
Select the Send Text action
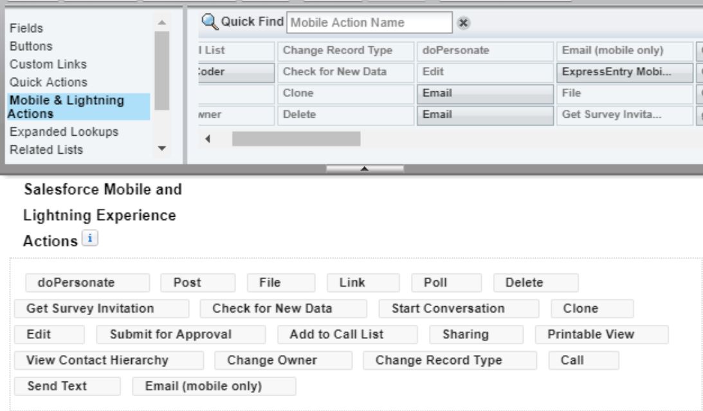click(x=68, y=387)
